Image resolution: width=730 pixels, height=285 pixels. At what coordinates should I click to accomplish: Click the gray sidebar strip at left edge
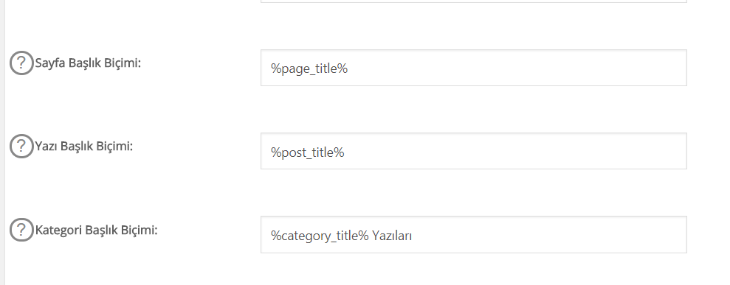(x=2, y=143)
